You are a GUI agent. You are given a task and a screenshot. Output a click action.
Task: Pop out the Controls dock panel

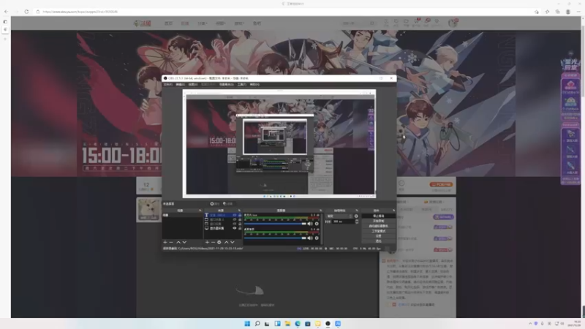point(393,211)
